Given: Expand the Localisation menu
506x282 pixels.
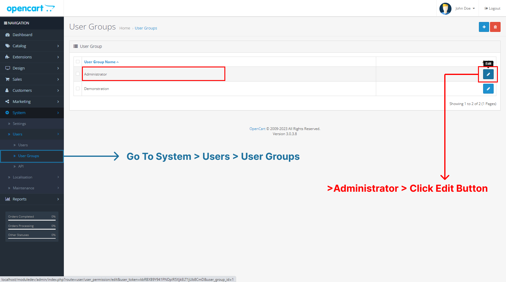Looking at the screenshot, I should [22, 177].
